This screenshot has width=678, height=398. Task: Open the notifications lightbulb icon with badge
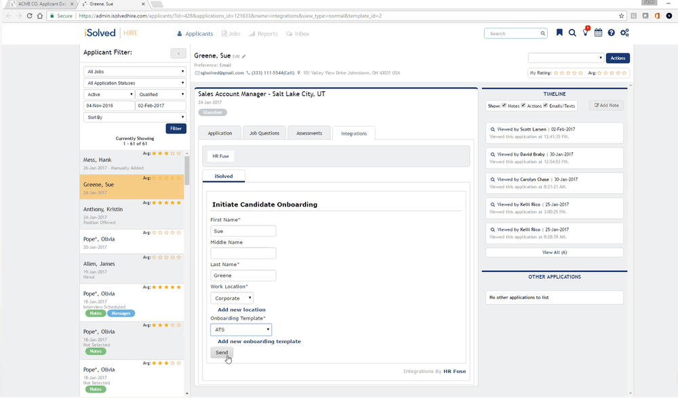[x=584, y=32]
